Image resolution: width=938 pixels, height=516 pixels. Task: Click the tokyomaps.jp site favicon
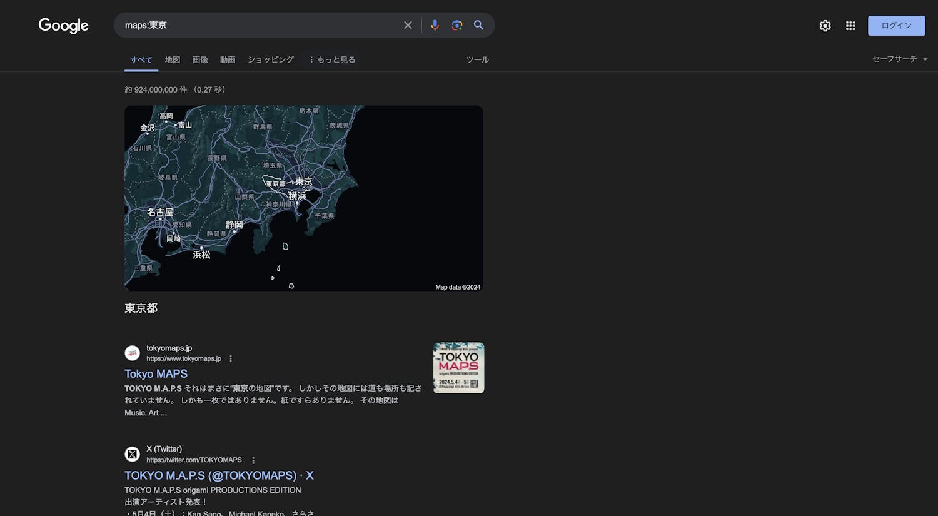tap(132, 353)
